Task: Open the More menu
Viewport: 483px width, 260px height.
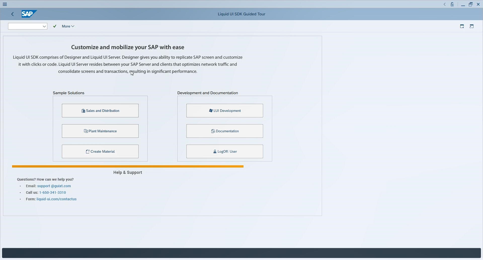Action: click(x=68, y=26)
